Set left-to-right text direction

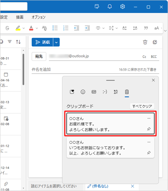point(124,28)
